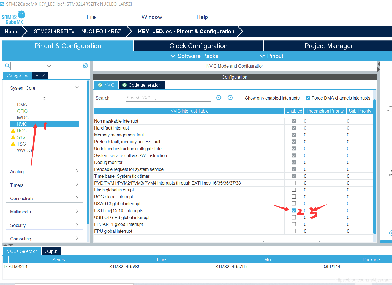Click the search magnifier icon in categories panel
The width and height of the screenshot is (392, 285).
[7, 66]
